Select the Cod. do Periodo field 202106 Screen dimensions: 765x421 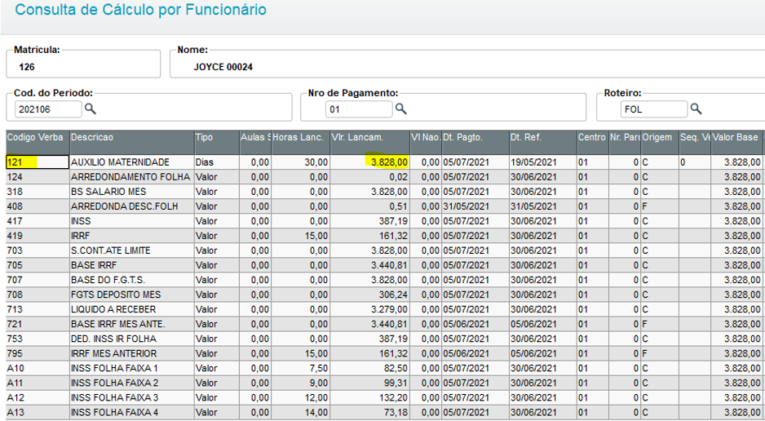click(x=48, y=109)
